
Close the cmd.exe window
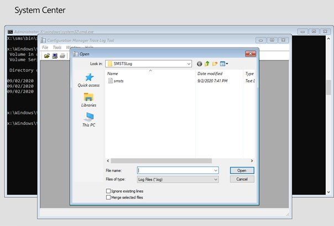point(325,31)
